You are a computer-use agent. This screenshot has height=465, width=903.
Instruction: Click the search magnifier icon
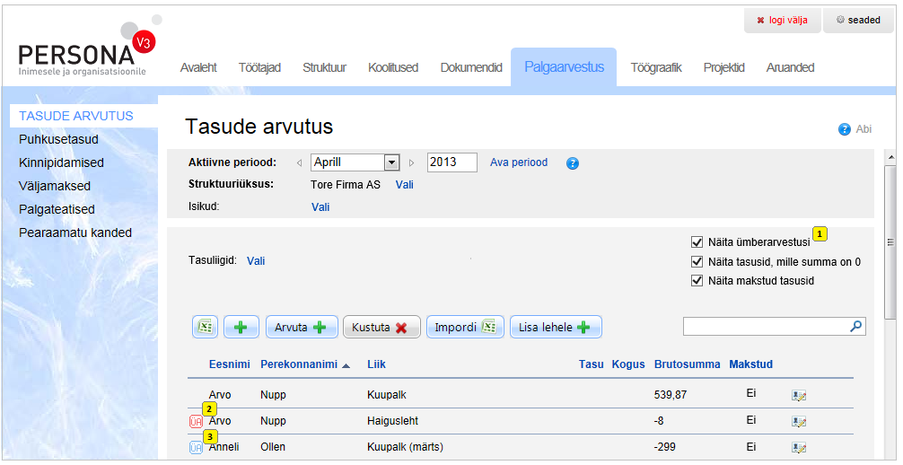coord(856,327)
